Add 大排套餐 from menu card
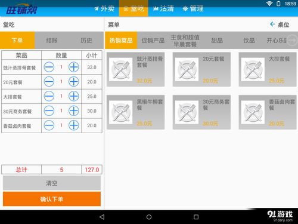 (268, 69)
